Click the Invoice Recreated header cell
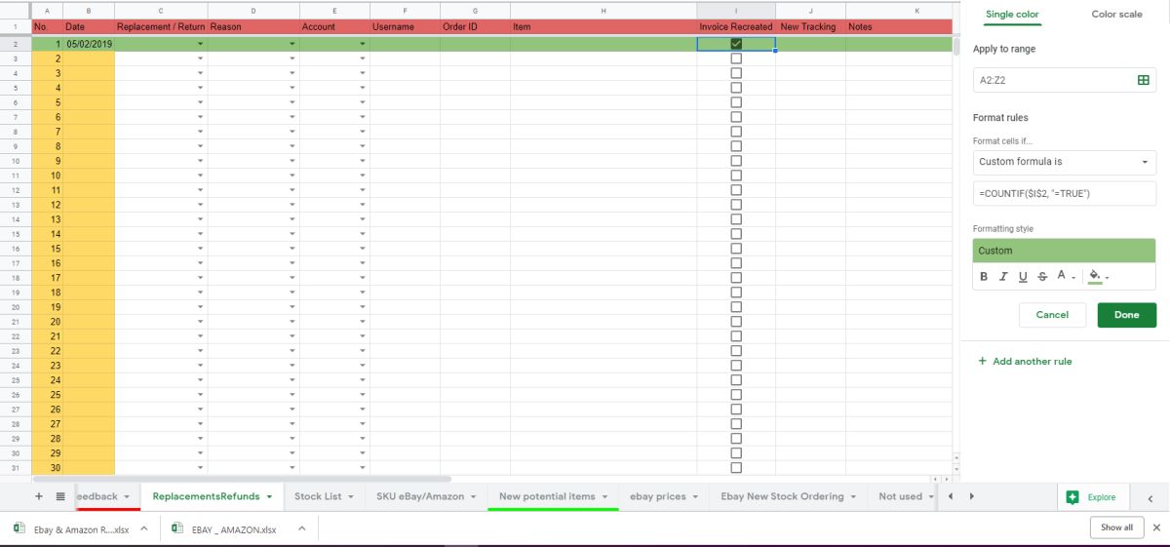1170x547 pixels. (x=736, y=26)
